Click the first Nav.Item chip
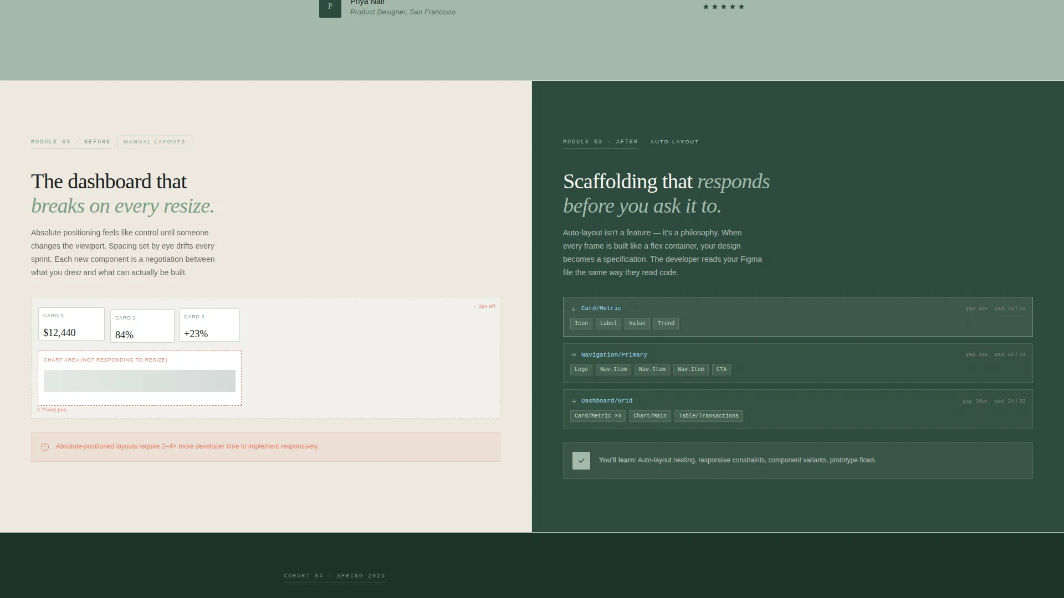 pyautogui.click(x=613, y=369)
